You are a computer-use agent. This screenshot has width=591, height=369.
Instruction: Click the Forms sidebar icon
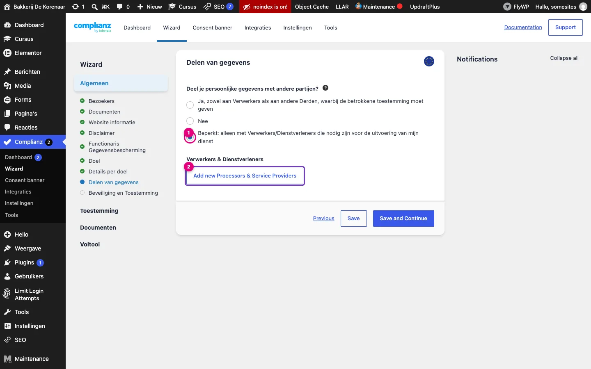[x=7, y=100]
